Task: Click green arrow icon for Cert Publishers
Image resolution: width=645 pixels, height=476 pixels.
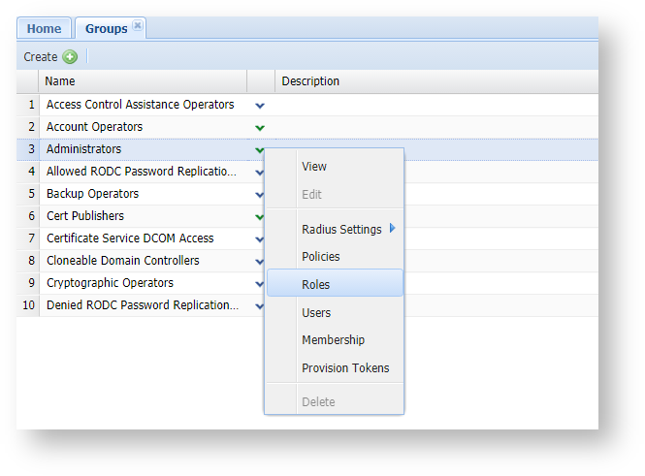Action: [x=259, y=216]
